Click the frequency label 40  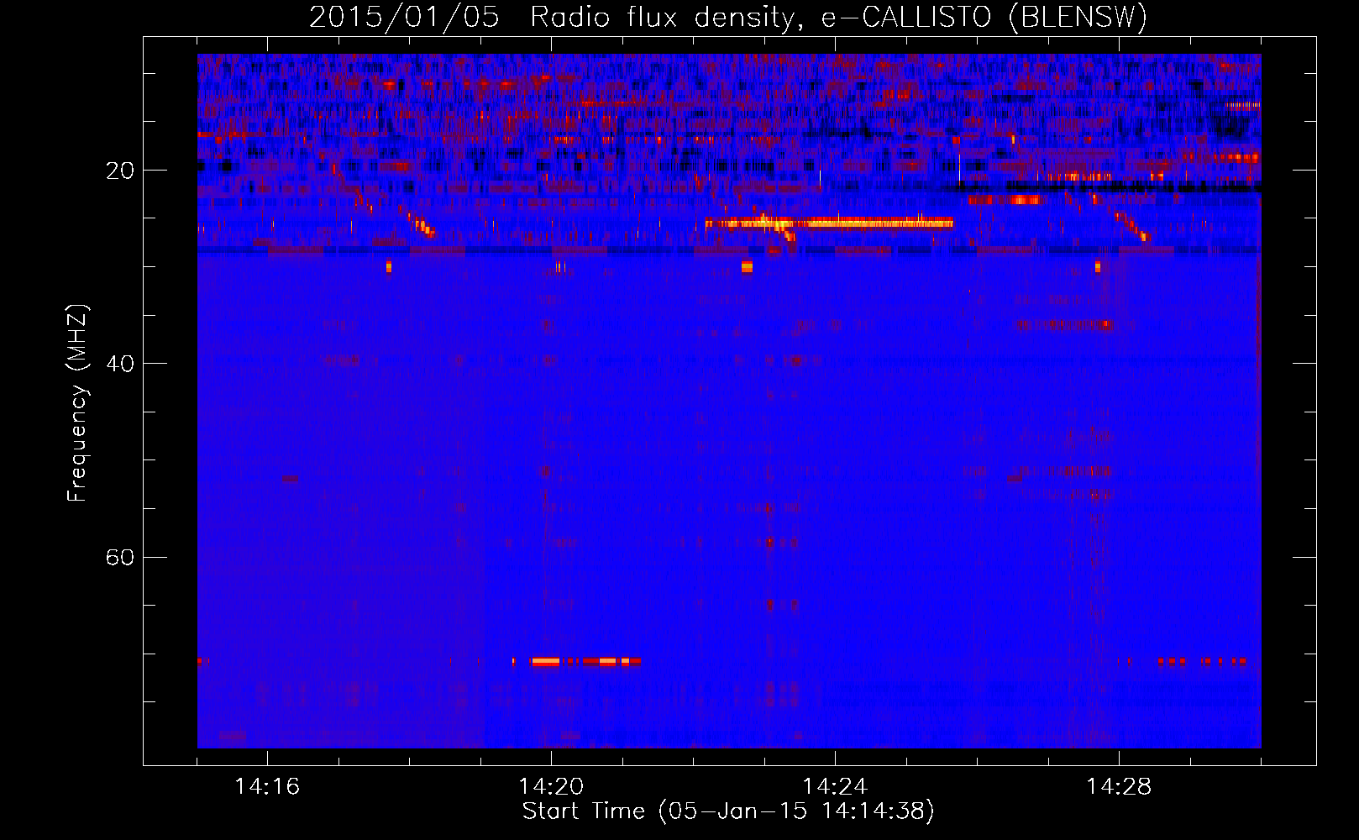(x=120, y=364)
